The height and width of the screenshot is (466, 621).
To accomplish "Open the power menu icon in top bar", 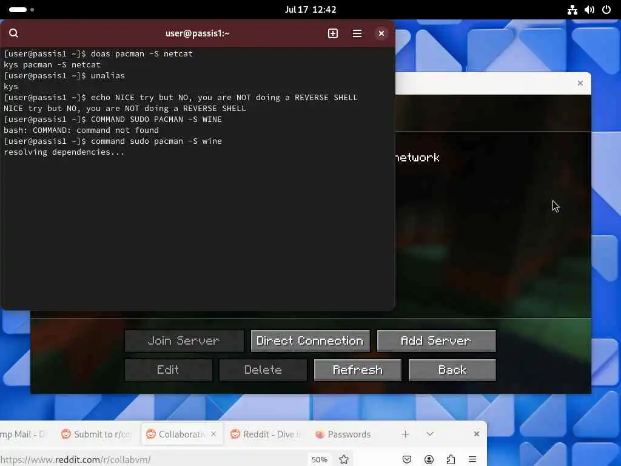I will pos(606,10).
